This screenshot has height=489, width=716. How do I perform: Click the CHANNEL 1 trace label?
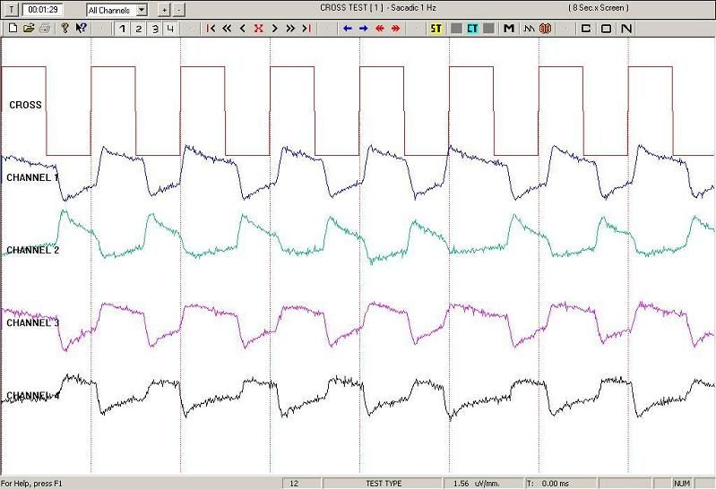pos(32,177)
